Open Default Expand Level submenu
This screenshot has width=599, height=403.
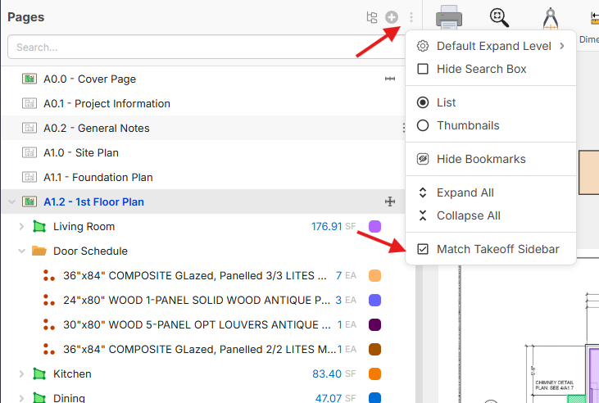[x=492, y=46]
